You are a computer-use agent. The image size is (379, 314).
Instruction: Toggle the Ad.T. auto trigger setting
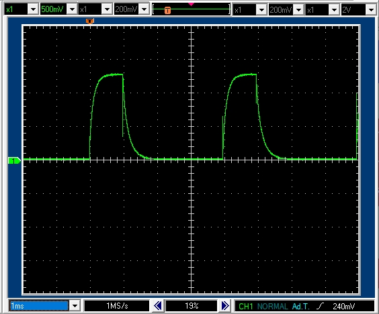point(300,306)
